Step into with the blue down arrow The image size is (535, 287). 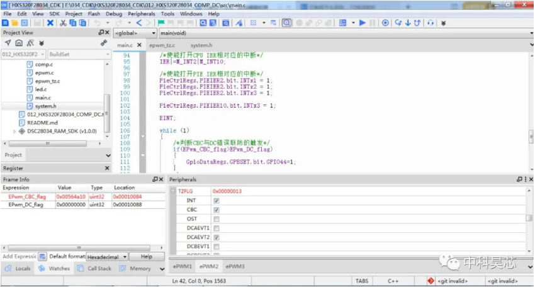tap(408, 23)
